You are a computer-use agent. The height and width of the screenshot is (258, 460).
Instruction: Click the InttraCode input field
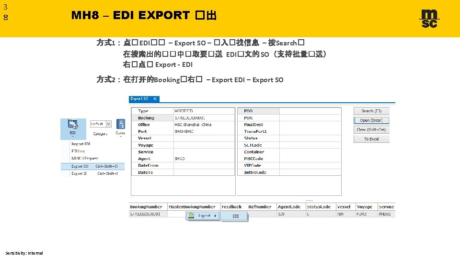[310, 172]
